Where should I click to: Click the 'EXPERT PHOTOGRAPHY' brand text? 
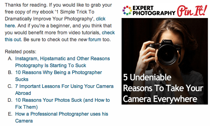click(154, 10)
